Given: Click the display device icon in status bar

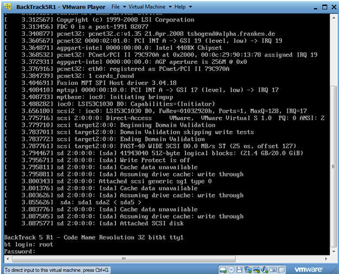Looking at the screenshot, I should click(x=273, y=270).
